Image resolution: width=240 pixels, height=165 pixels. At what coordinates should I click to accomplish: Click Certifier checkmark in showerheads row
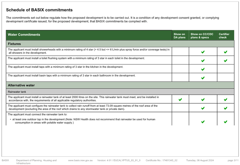pyautogui.click(x=225, y=52)
